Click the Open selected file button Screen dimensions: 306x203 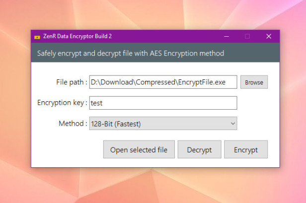point(139,150)
